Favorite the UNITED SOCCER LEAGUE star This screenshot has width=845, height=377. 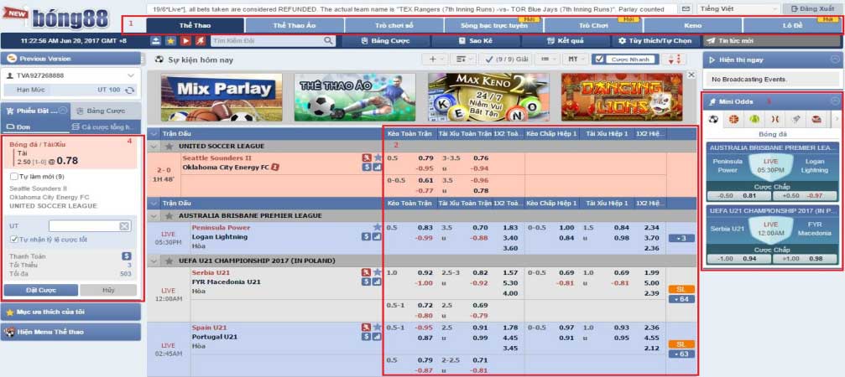click(x=170, y=147)
